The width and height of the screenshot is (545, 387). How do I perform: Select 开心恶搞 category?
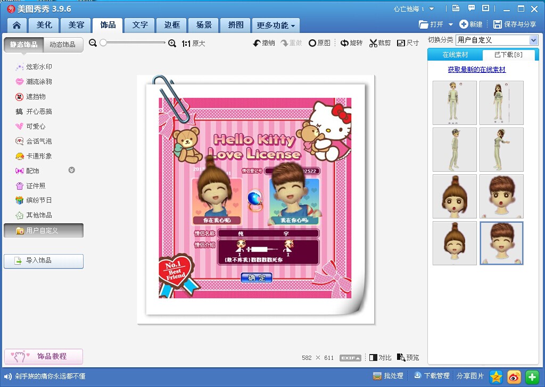34,112
